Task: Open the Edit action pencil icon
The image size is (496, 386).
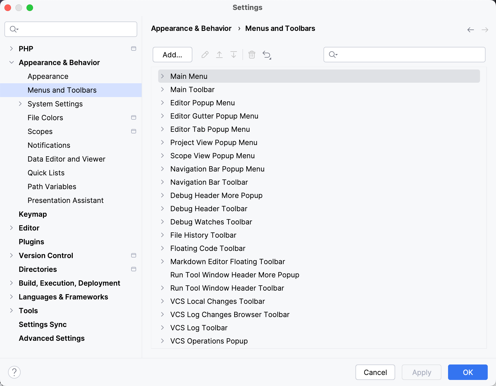Action: pyautogui.click(x=205, y=55)
